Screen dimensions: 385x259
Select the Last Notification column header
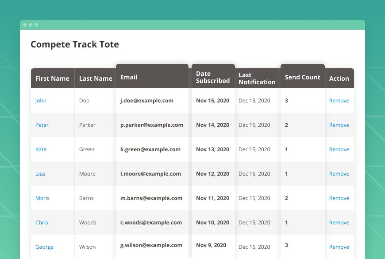(257, 78)
